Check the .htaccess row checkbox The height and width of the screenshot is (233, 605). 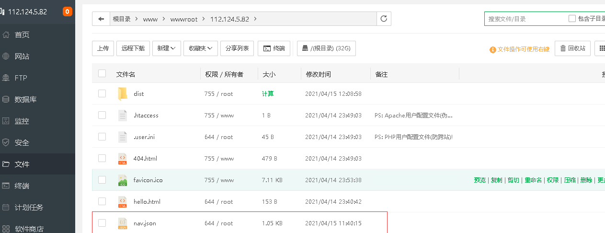pyautogui.click(x=102, y=115)
